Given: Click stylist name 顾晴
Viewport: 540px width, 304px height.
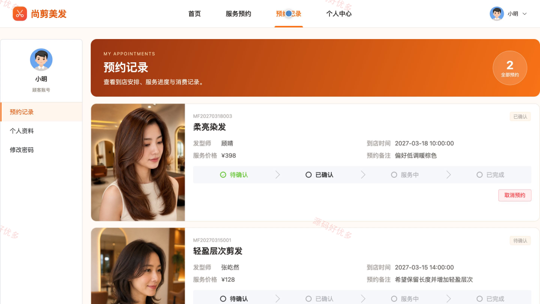Looking at the screenshot, I should tap(227, 144).
